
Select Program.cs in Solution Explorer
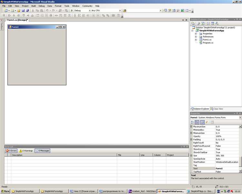[208, 43]
